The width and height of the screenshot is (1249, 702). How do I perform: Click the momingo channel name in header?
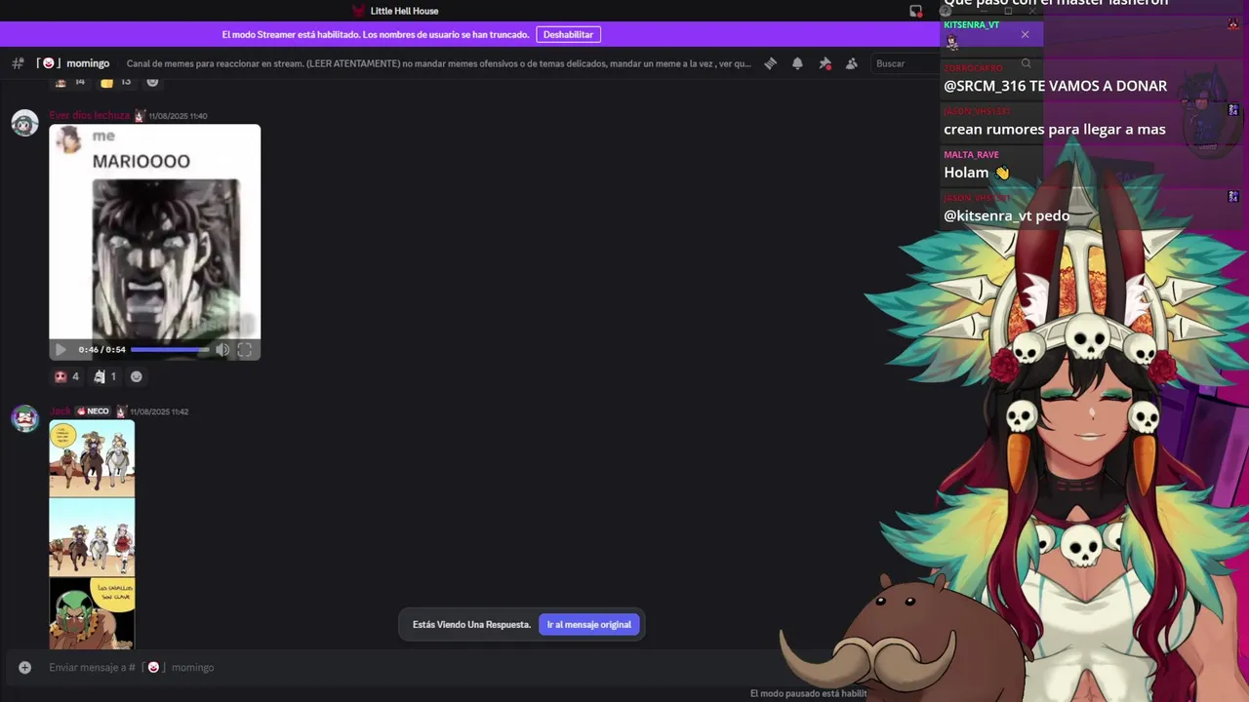(x=88, y=63)
